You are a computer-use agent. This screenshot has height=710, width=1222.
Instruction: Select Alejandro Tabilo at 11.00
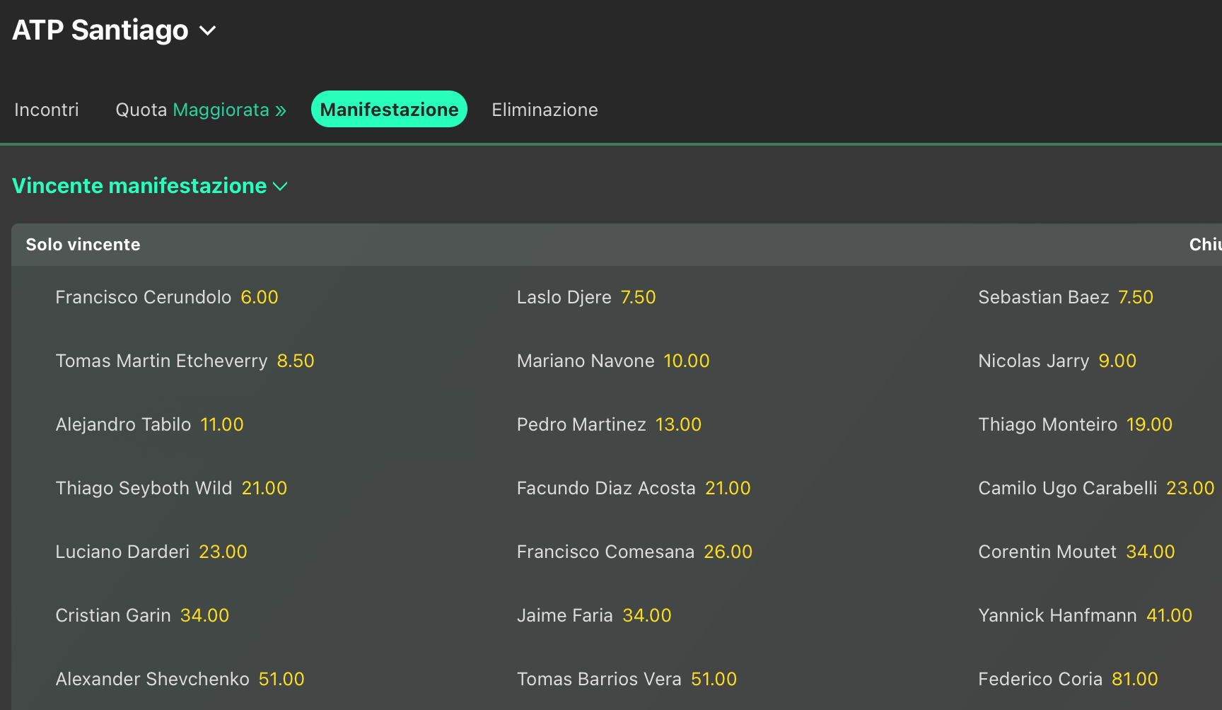(x=221, y=424)
